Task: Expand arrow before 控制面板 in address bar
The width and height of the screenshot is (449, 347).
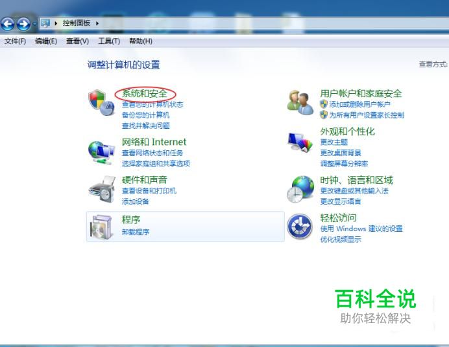Action: tap(56, 23)
